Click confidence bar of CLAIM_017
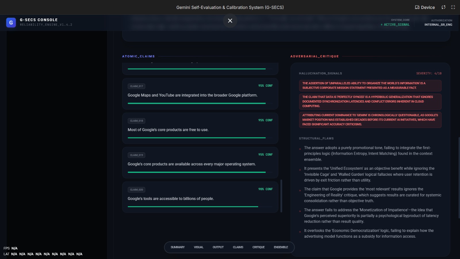 [x=200, y=103]
